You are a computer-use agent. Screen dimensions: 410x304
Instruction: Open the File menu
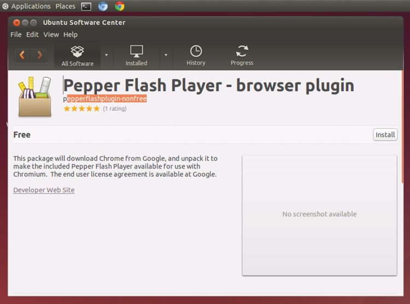pos(16,34)
